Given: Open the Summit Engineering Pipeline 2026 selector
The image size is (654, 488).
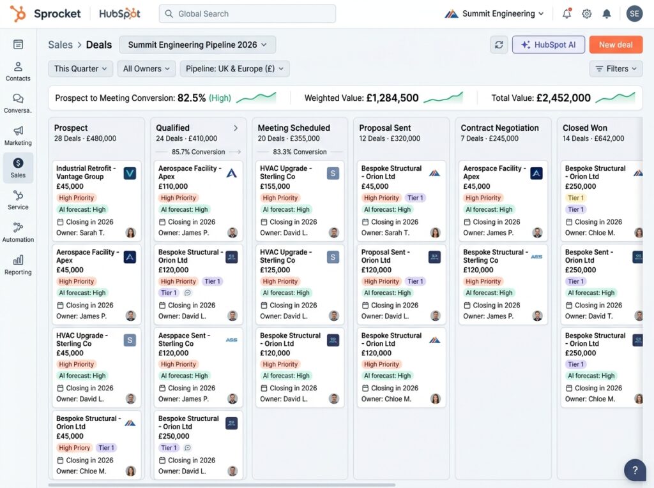Looking at the screenshot, I should click(x=197, y=45).
